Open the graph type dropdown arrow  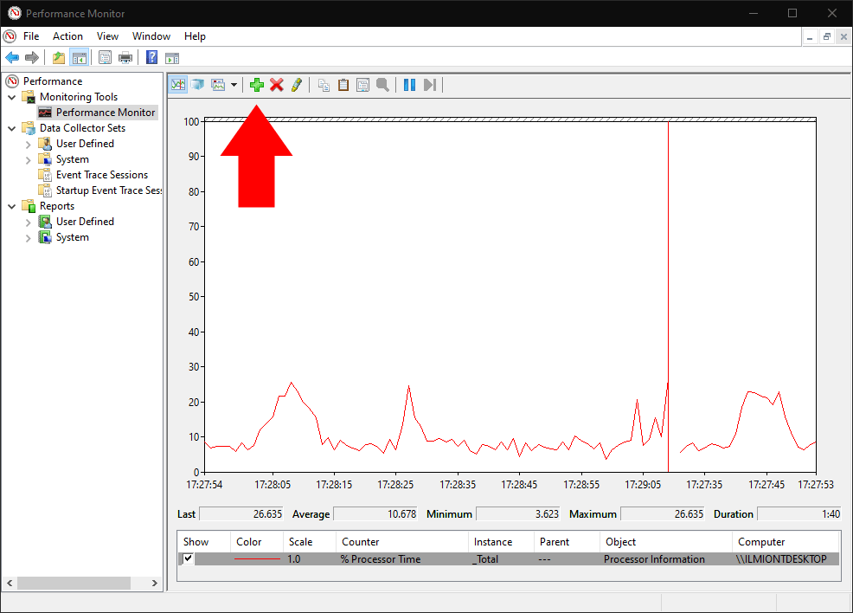pos(233,84)
